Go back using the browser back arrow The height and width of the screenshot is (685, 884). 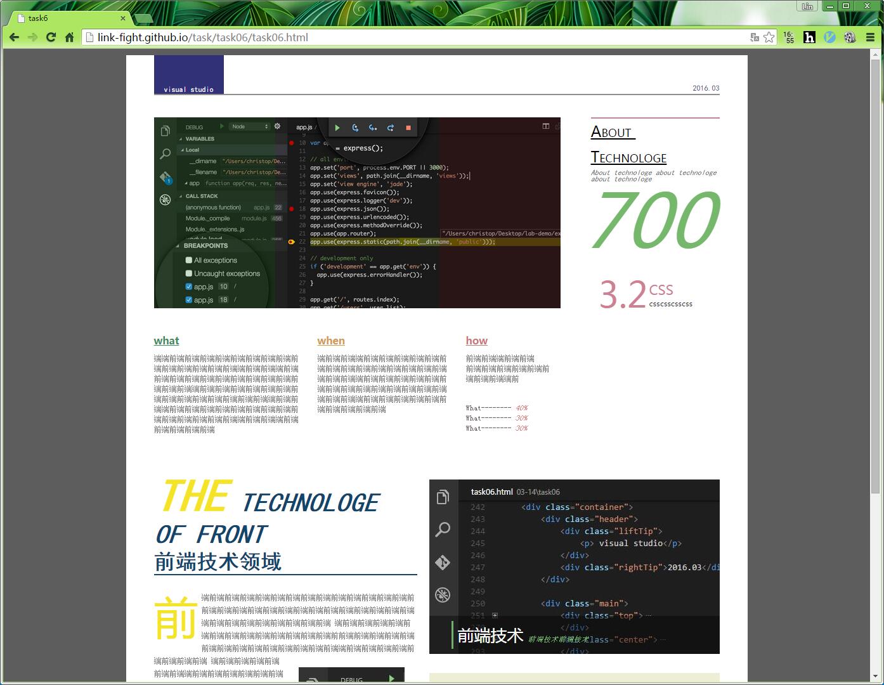(14, 37)
